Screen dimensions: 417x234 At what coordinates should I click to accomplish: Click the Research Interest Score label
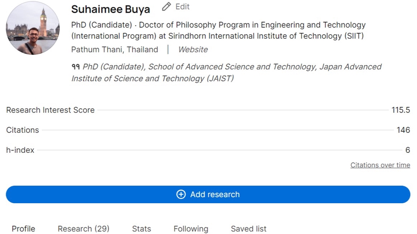[x=50, y=110]
